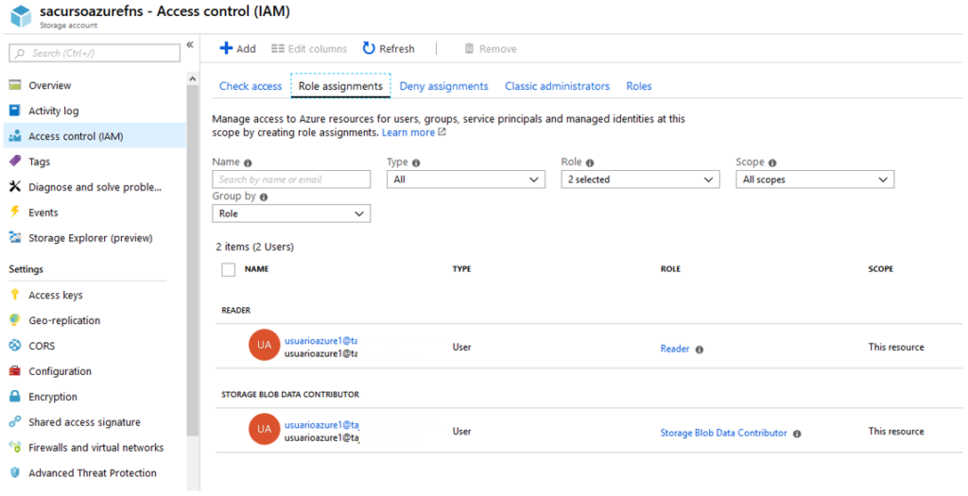Image resolution: width=968 pixels, height=496 pixels.
Task: Click UA avatar in Storage Blob Data Contributor row
Action: (x=265, y=429)
